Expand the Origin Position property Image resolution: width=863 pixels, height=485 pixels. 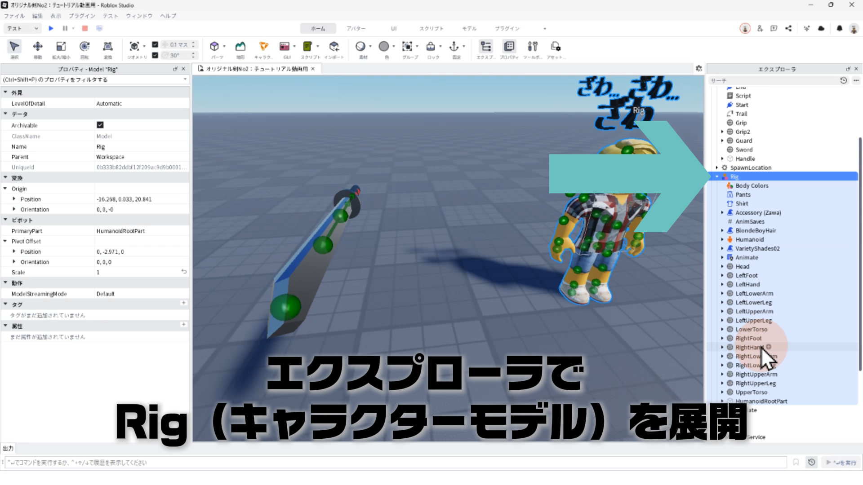(14, 199)
